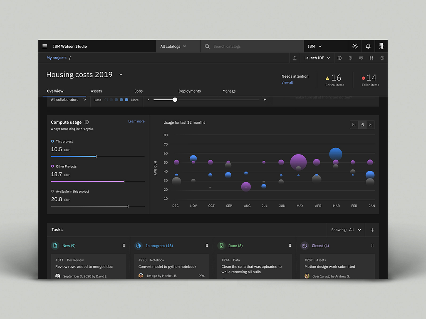Open the All collaborators dropdown

pos(69,100)
